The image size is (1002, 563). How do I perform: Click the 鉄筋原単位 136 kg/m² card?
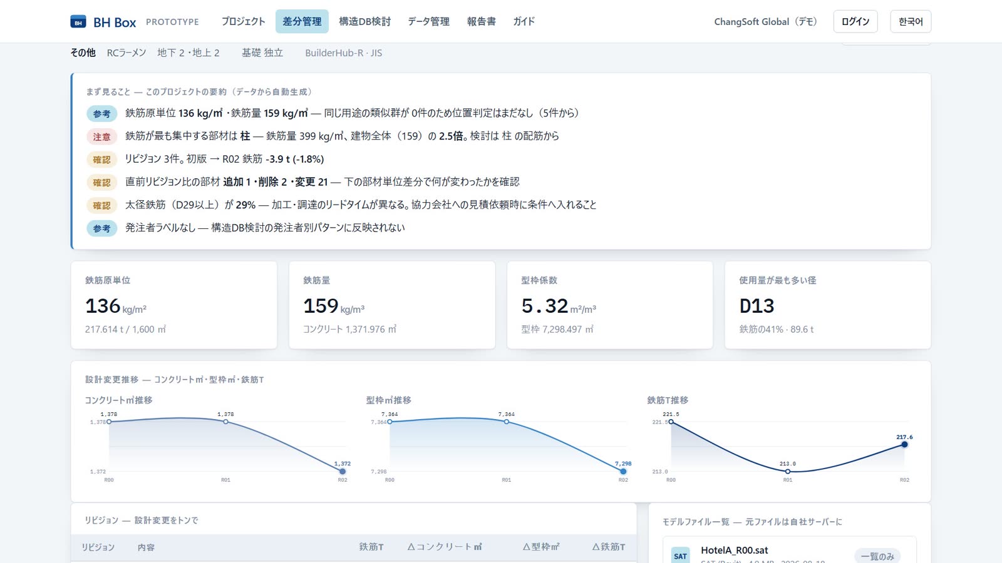coord(174,305)
